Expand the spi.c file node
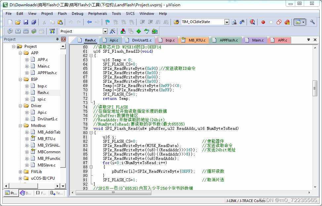 tap(27, 99)
